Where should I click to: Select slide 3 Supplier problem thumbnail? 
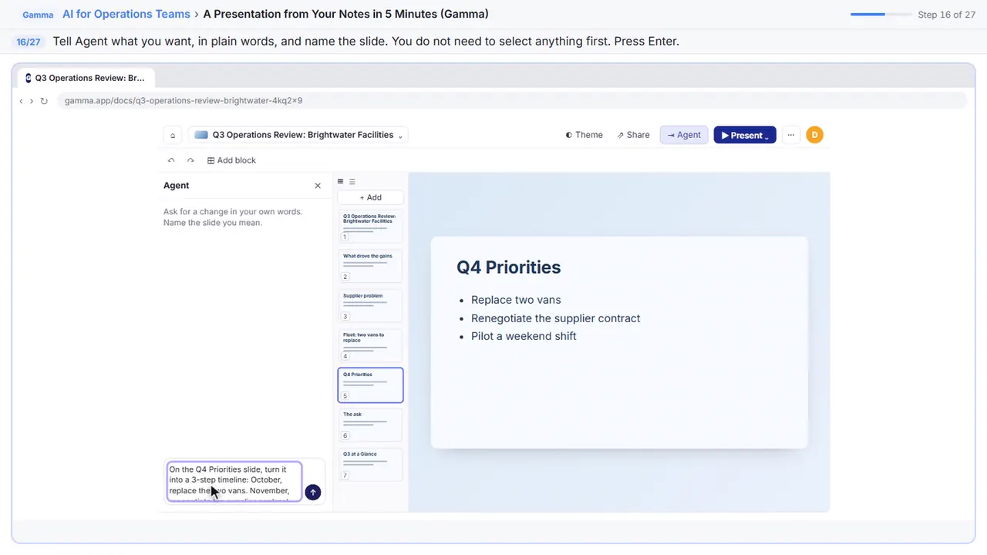tap(370, 306)
